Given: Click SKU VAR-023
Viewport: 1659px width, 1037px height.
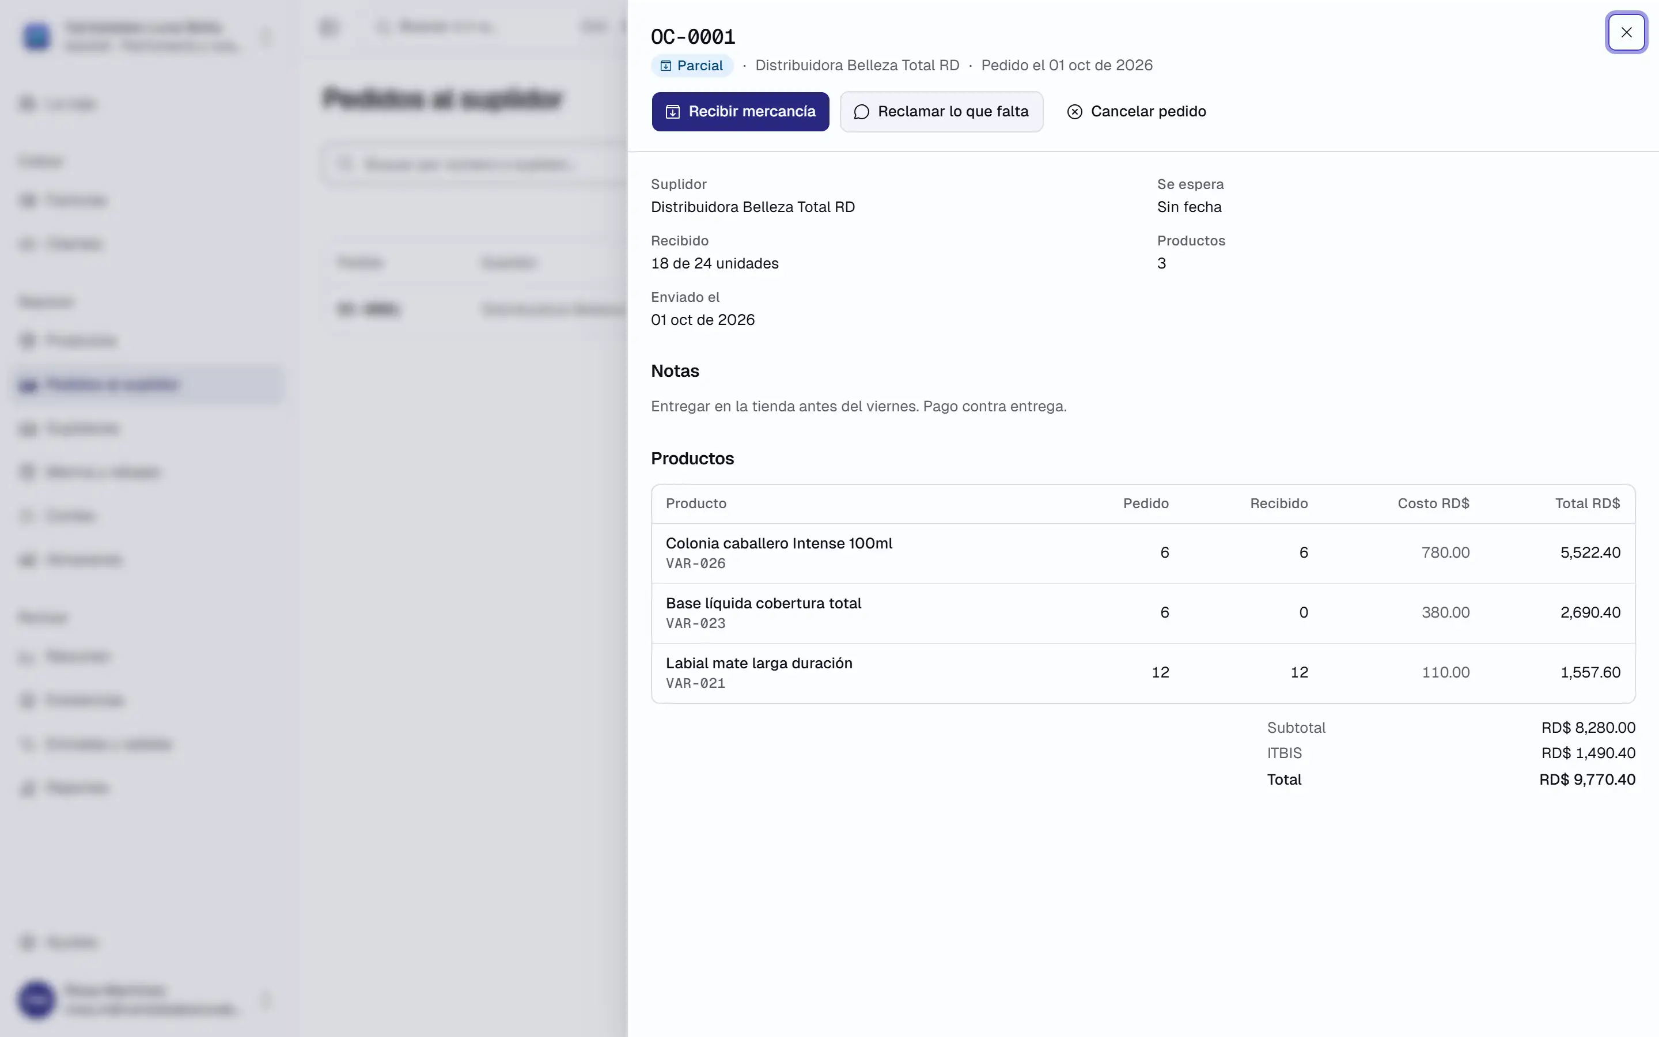Looking at the screenshot, I should pos(695,623).
